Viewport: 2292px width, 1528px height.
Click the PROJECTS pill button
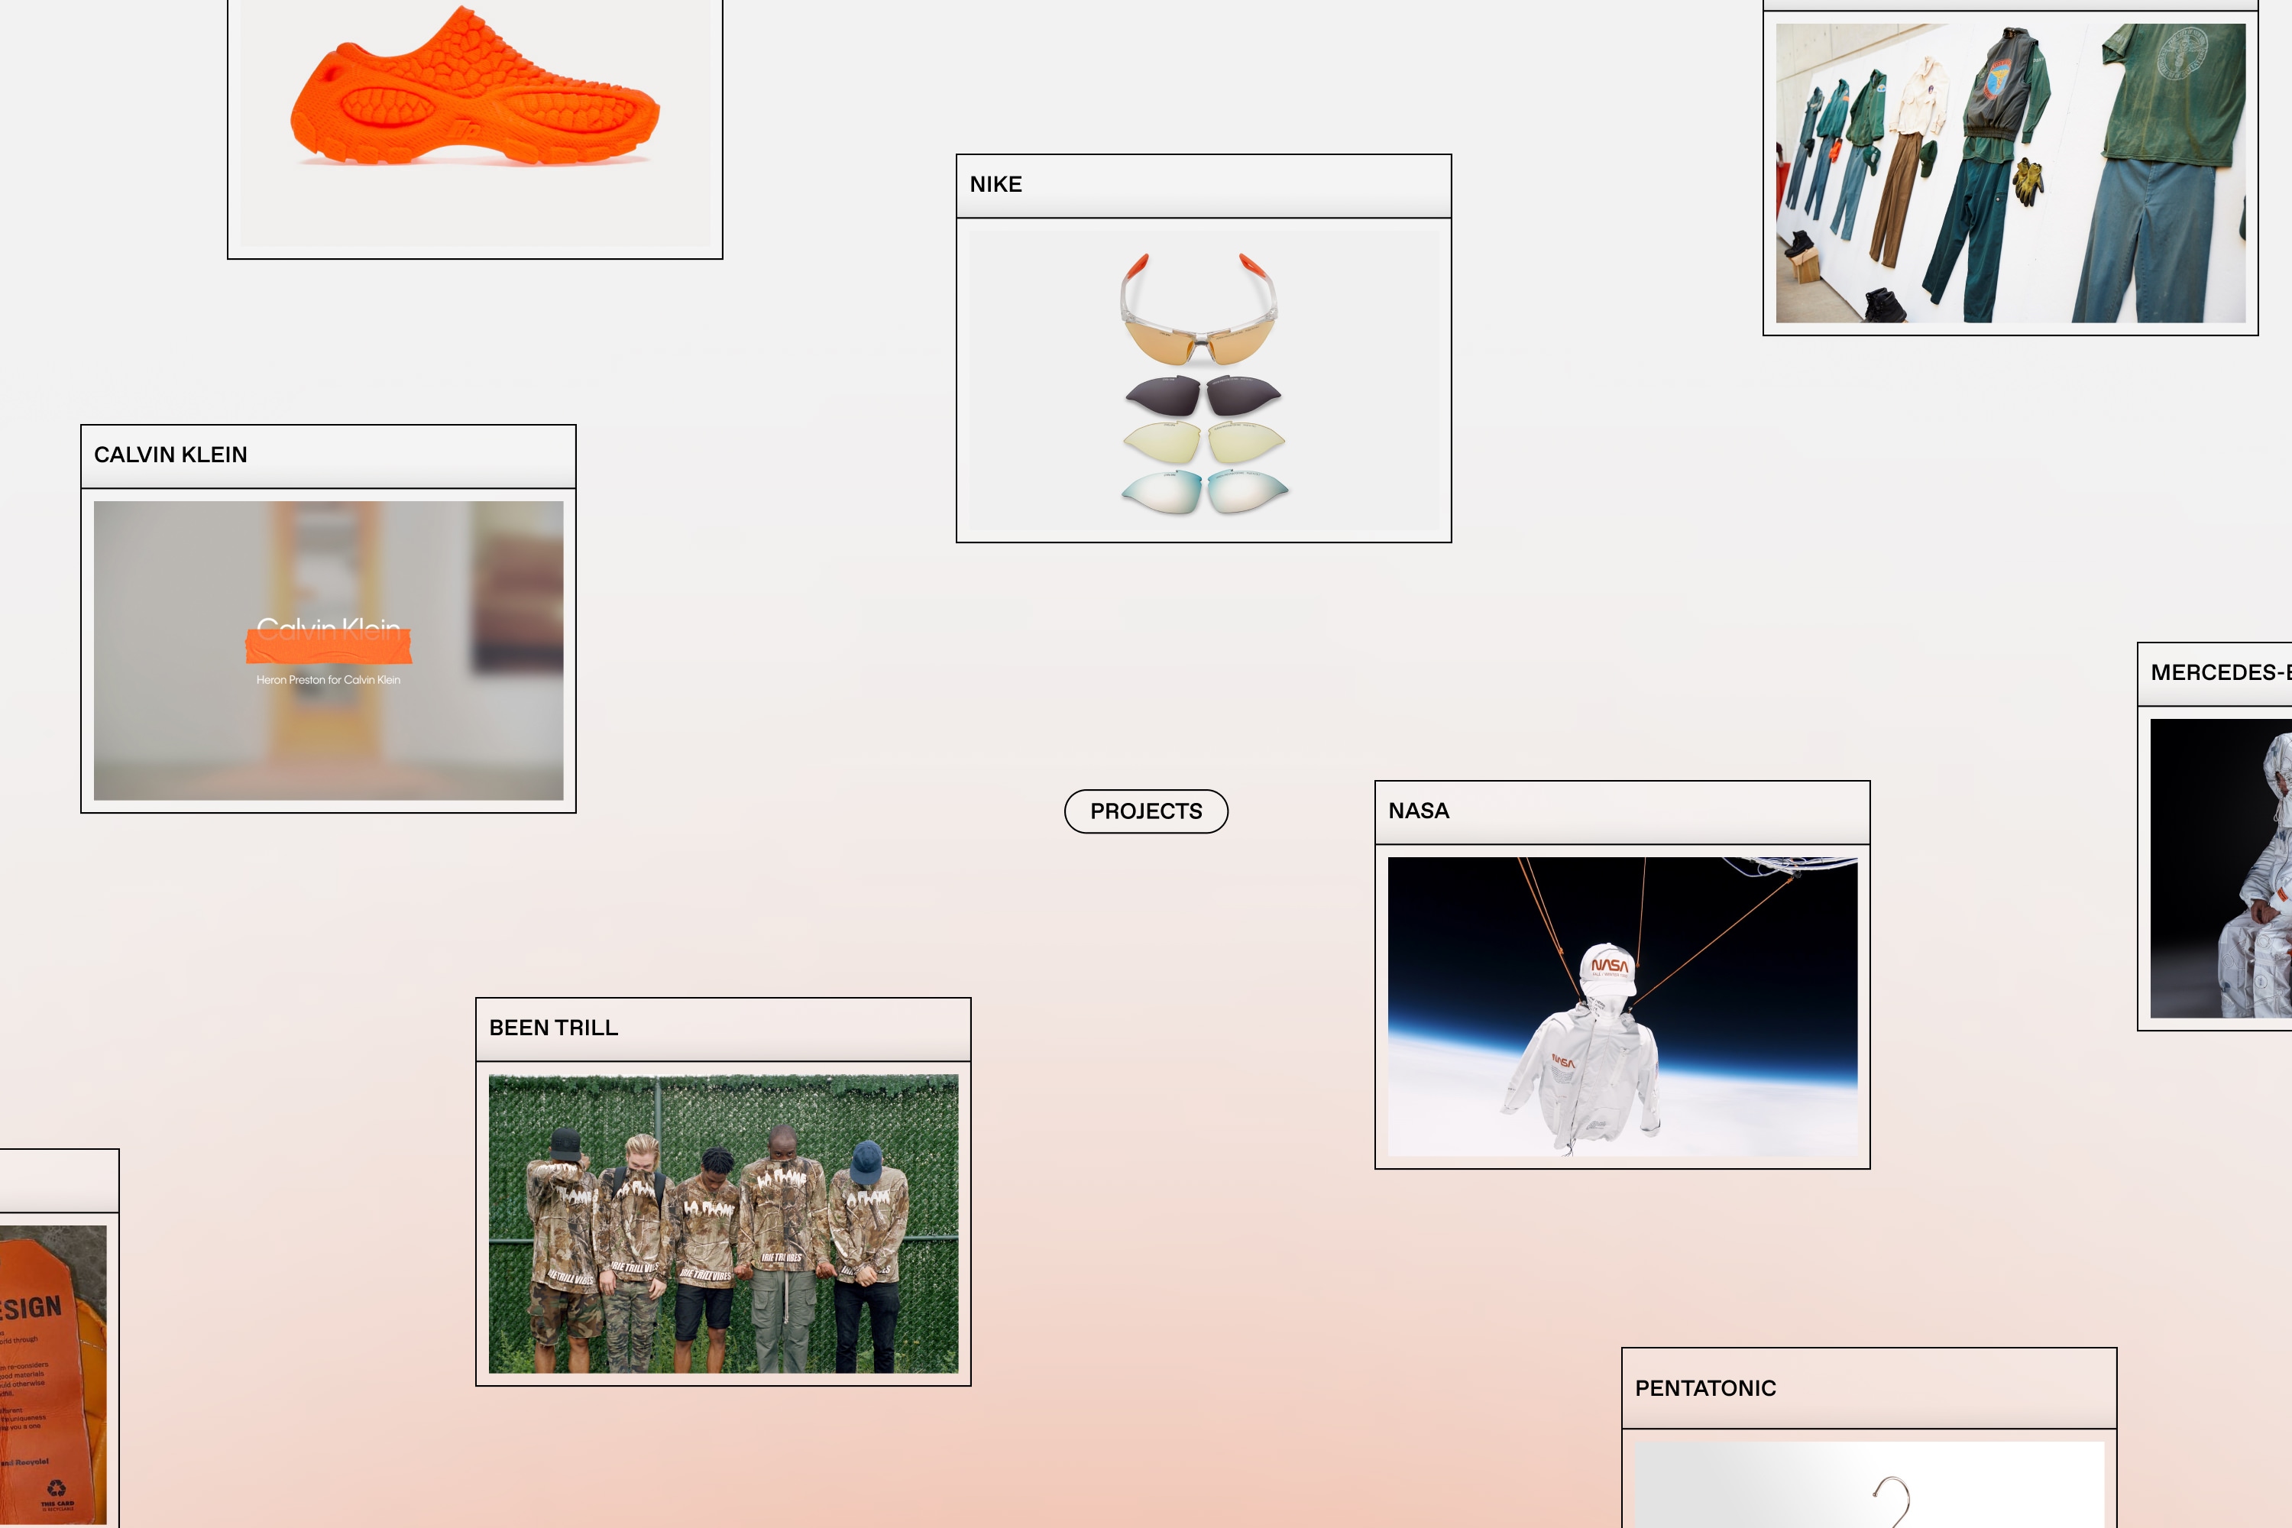(1146, 811)
